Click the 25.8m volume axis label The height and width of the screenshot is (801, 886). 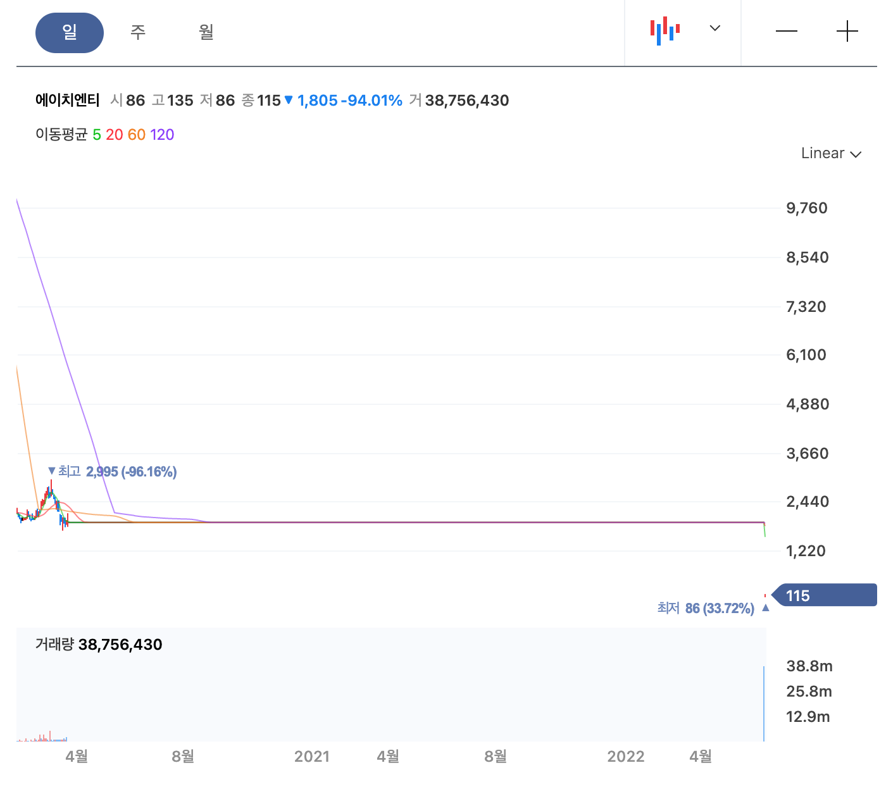pyautogui.click(x=809, y=692)
